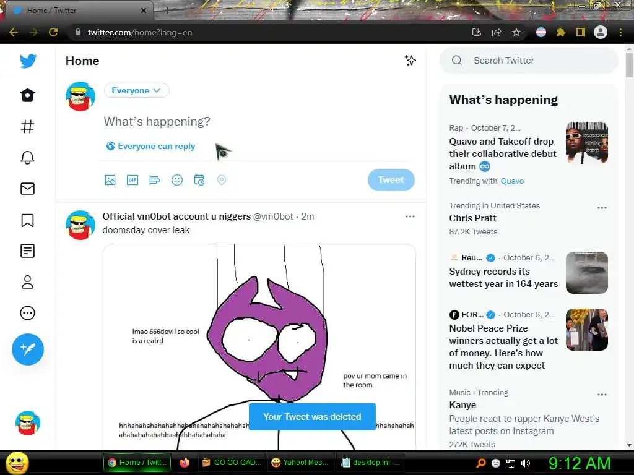Click the Search Twitter field
The image size is (634, 475).
[529, 61]
